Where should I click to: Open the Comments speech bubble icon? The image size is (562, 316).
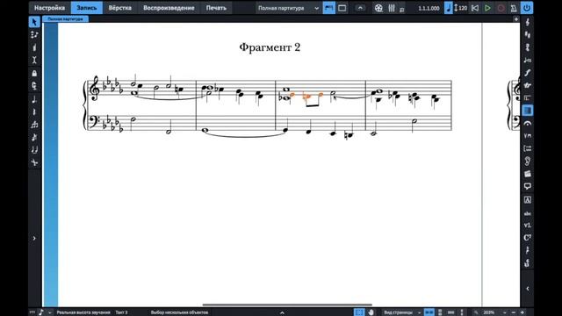(527, 186)
